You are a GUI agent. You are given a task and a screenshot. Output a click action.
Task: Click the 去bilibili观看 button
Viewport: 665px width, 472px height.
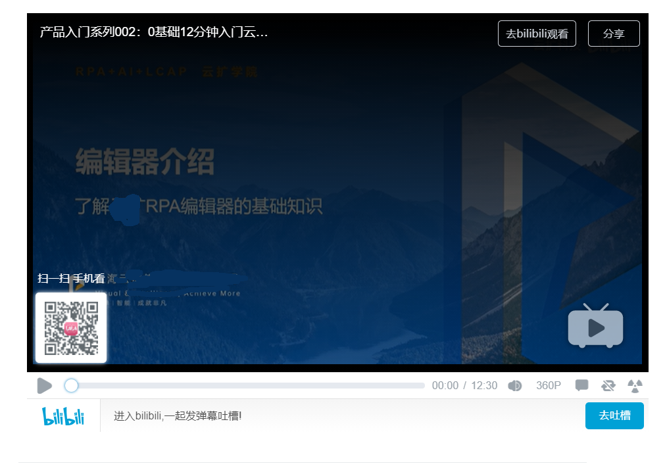(x=536, y=33)
